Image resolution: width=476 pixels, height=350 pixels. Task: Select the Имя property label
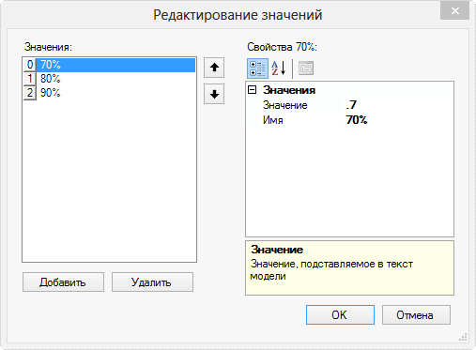click(x=273, y=120)
